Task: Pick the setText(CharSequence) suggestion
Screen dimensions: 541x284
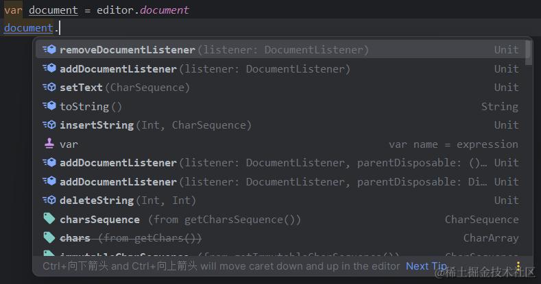Action: pos(280,88)
